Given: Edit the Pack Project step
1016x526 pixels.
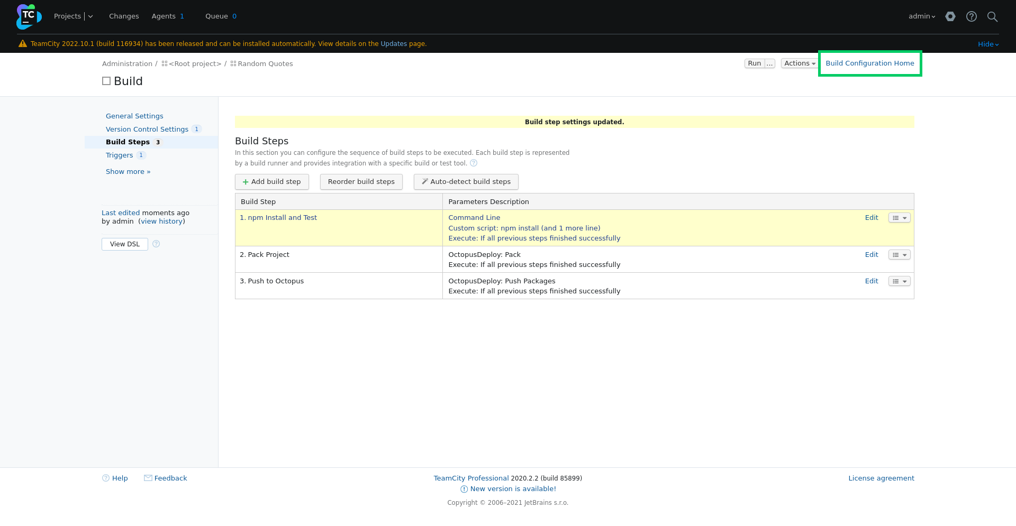Looking at the screenshot, I should click(872, 255).
